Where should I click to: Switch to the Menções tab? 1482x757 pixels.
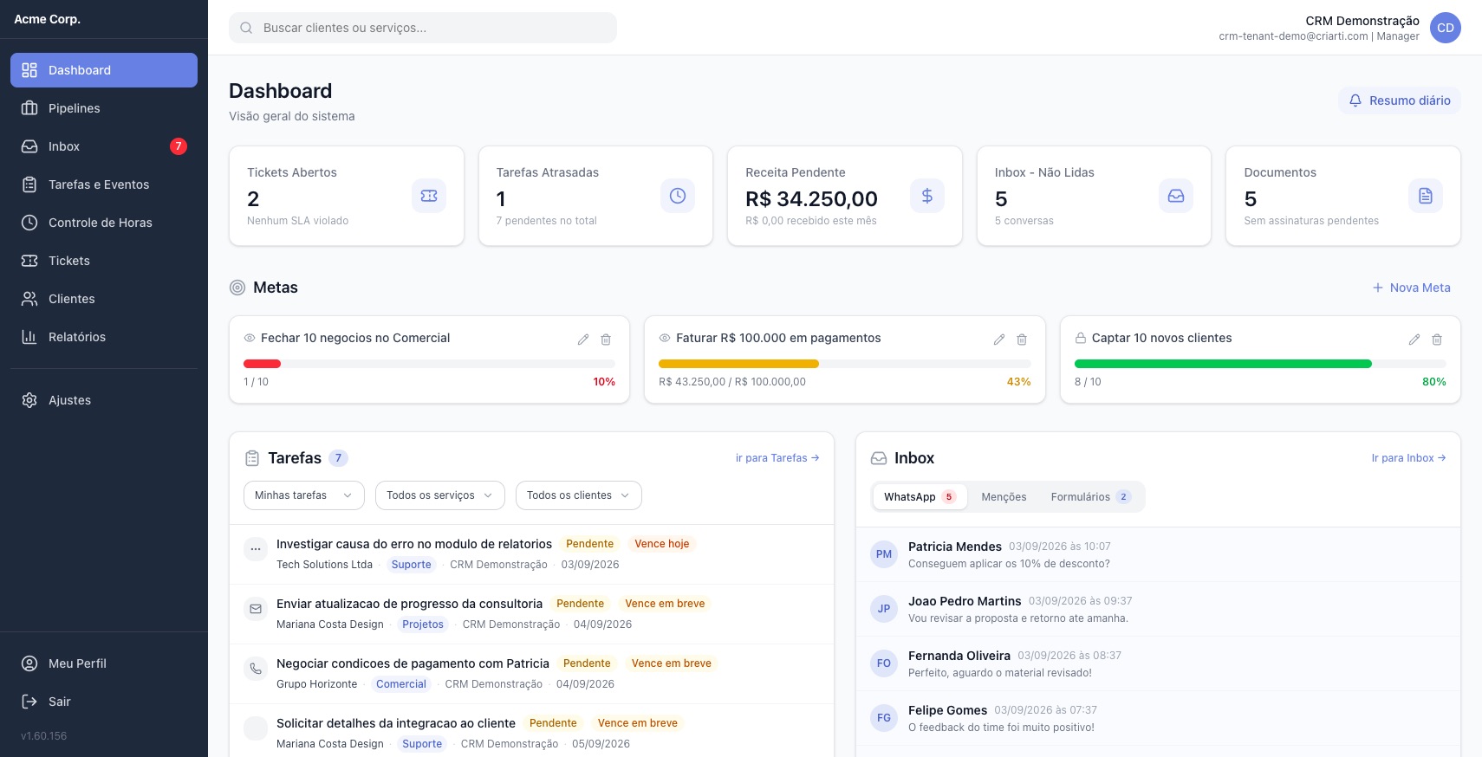click(1004, 497)
